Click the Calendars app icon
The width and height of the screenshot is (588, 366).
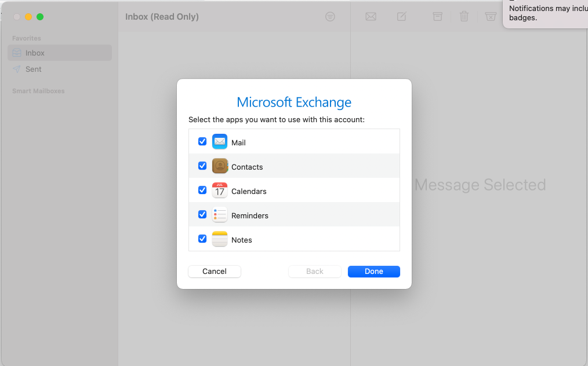(220, 191)
